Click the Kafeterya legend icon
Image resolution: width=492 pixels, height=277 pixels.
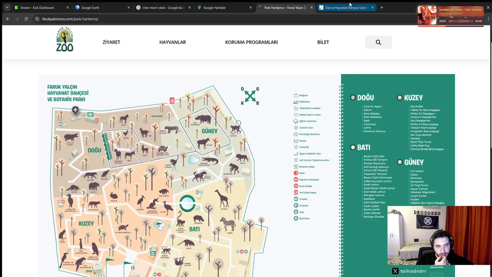[296, 102]
